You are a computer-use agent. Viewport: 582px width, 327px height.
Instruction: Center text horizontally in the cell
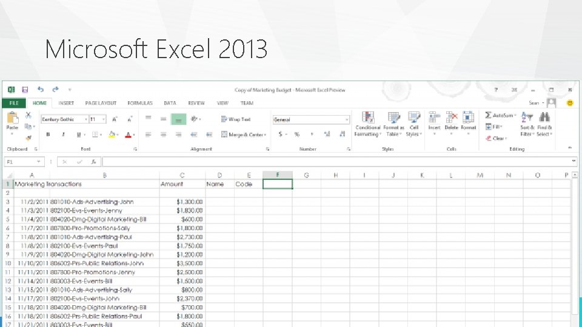(163, 134)
